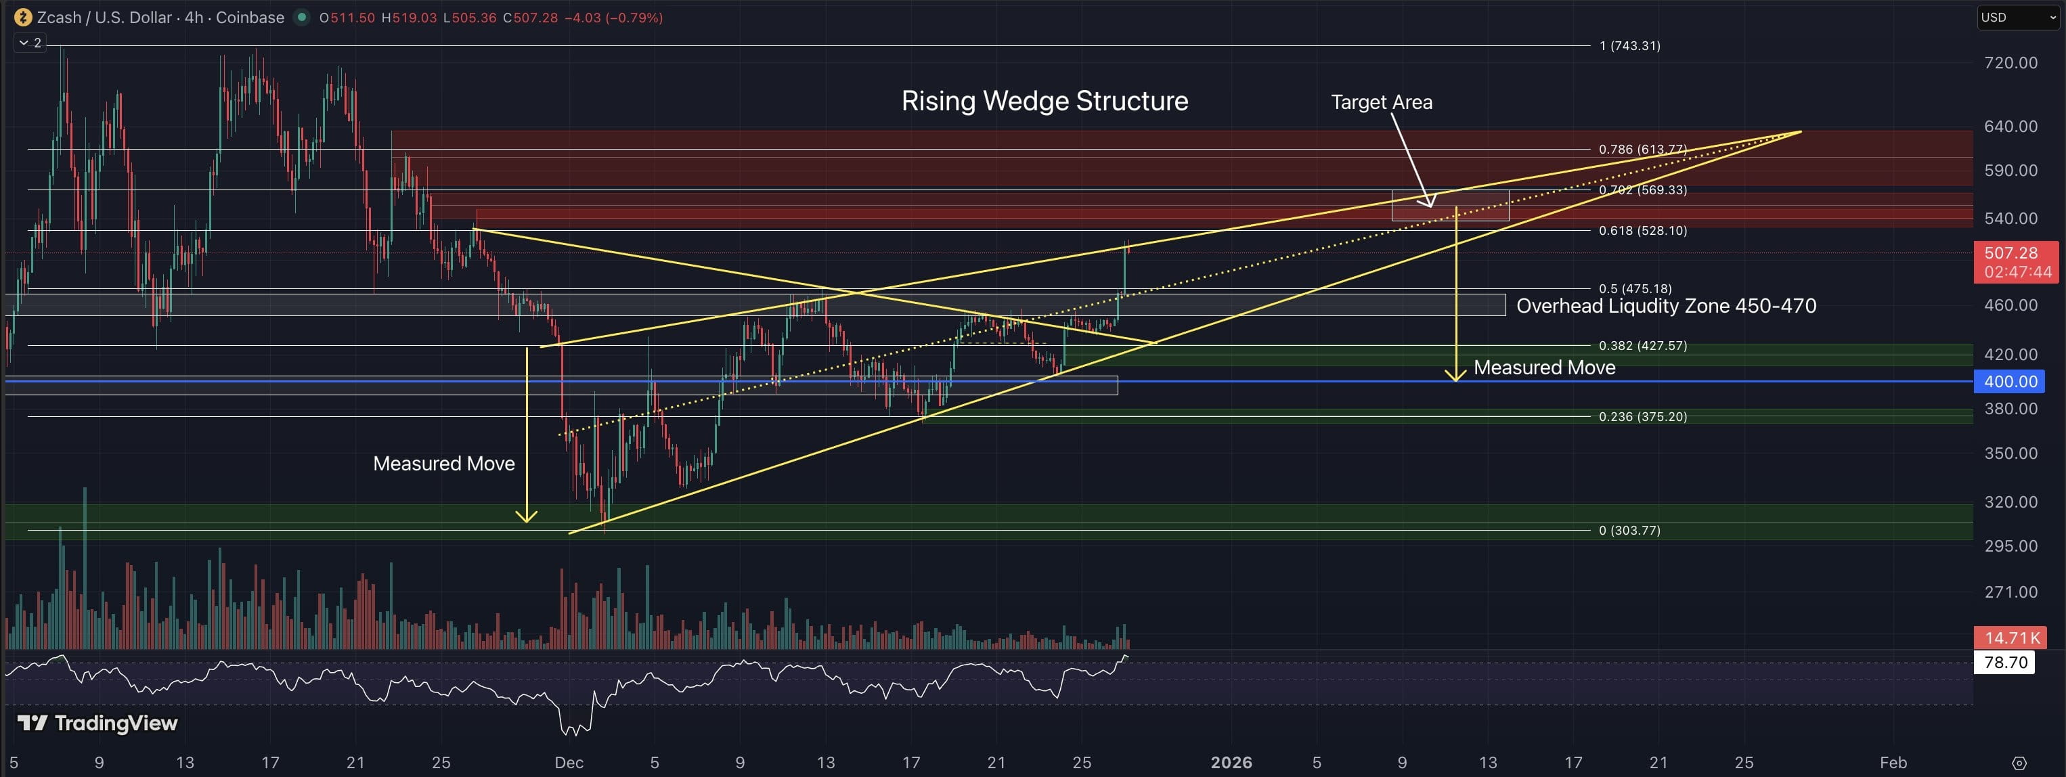Click the 78.70 RSI value tag
This screenshot has height=777, width=2066.
[x=2005, y=663]
